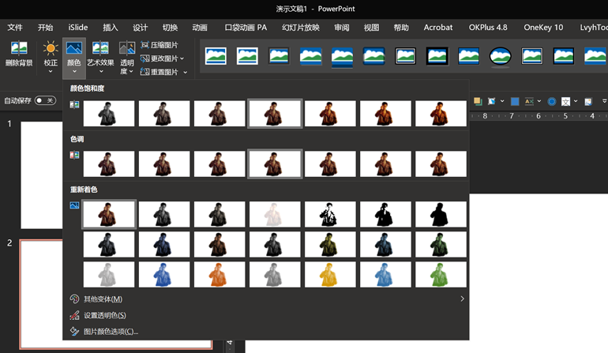The image size is (608, 353).
Task: Open Picture Color Options (图片颜色选项)
Action: (x=111, y=332)
